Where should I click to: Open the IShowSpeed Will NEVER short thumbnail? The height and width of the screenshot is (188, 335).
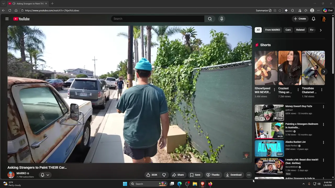(x=266, y=68)
